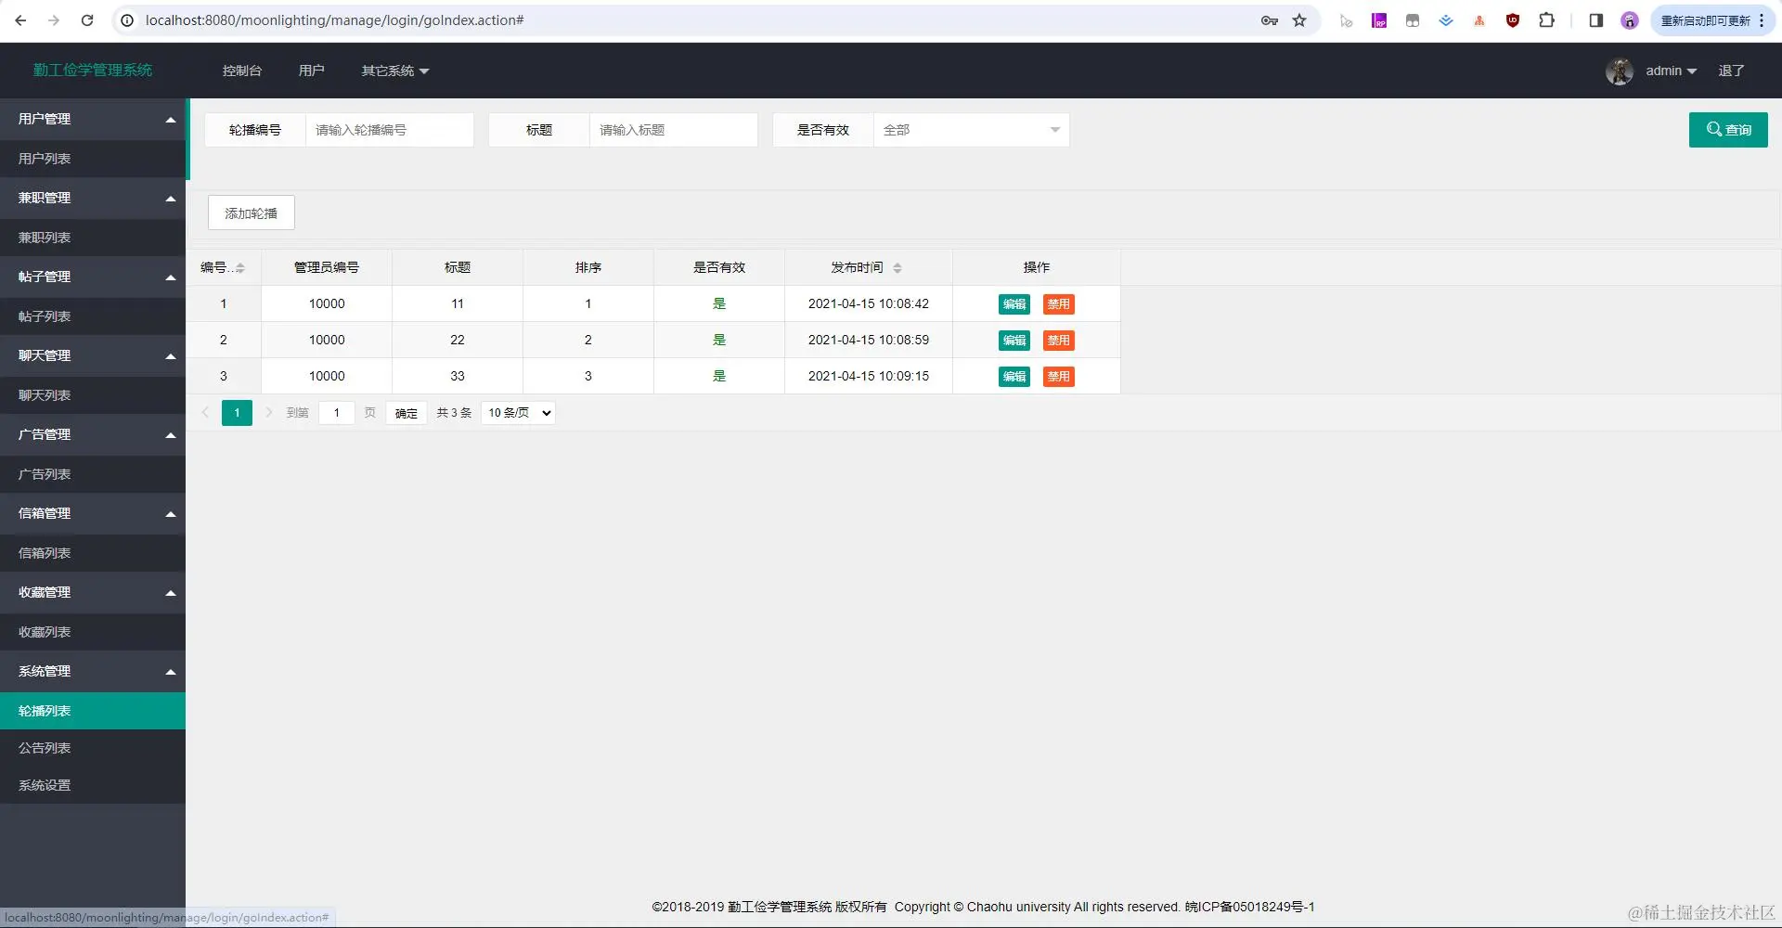This screenshot has width=1782, height=928.
Task: Open 系统设置 in sidebar
Action: click(93, 785)
